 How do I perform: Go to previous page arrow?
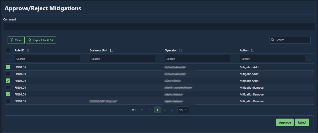tap(150, 110)
